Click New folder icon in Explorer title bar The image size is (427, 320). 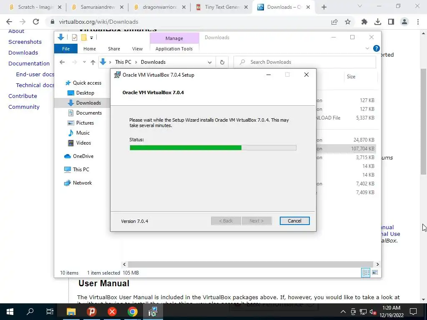point(84,37)
